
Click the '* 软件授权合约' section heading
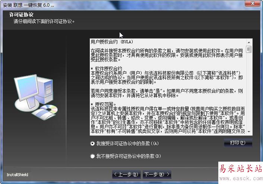[106, 69]
